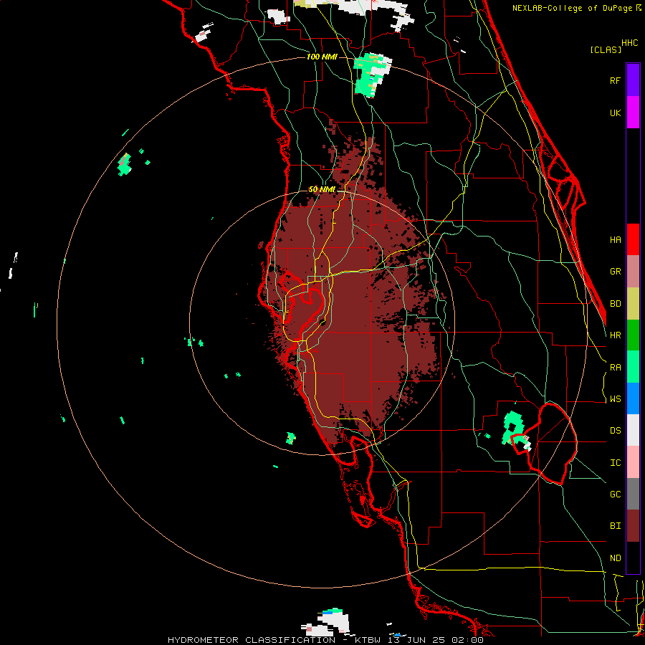Click the BD yellow legend swatch

point(633,304)
